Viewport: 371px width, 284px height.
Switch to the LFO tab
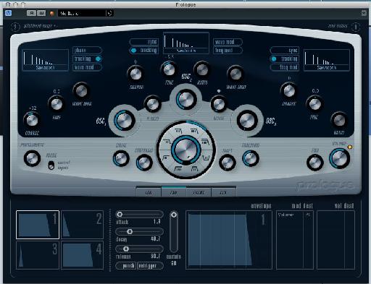click(149, 192)
